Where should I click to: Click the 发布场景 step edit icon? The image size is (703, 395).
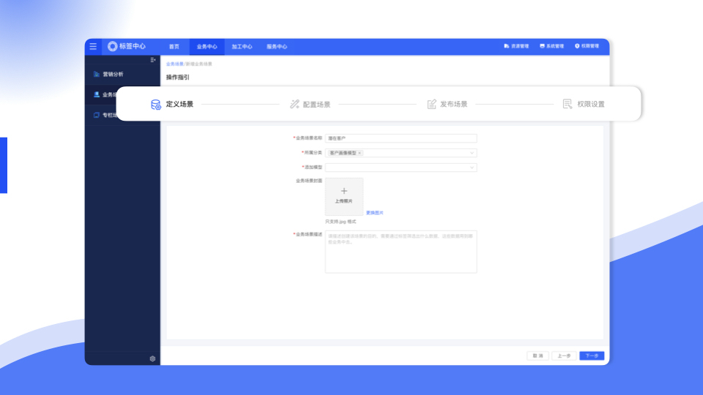(x=431, y=105)
